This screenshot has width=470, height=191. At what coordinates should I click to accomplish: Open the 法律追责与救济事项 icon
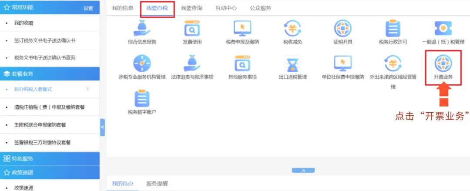pos(192,63)
